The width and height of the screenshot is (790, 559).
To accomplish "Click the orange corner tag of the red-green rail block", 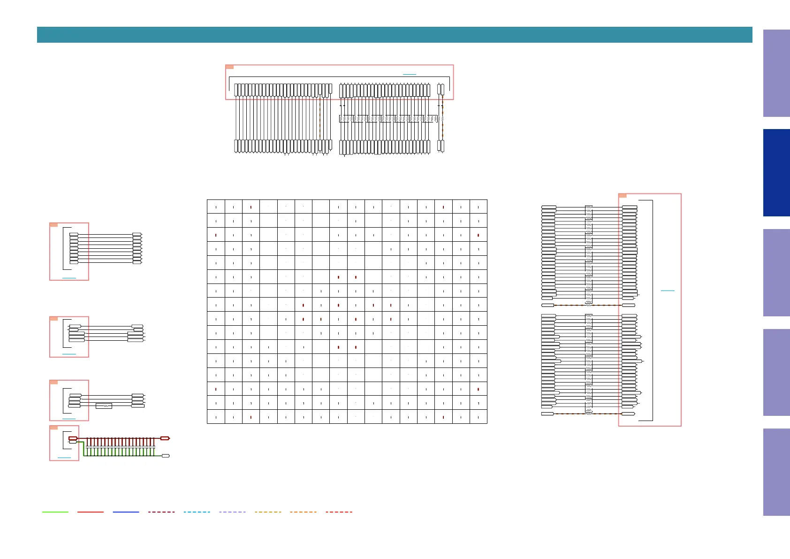I will coord(53,428).
